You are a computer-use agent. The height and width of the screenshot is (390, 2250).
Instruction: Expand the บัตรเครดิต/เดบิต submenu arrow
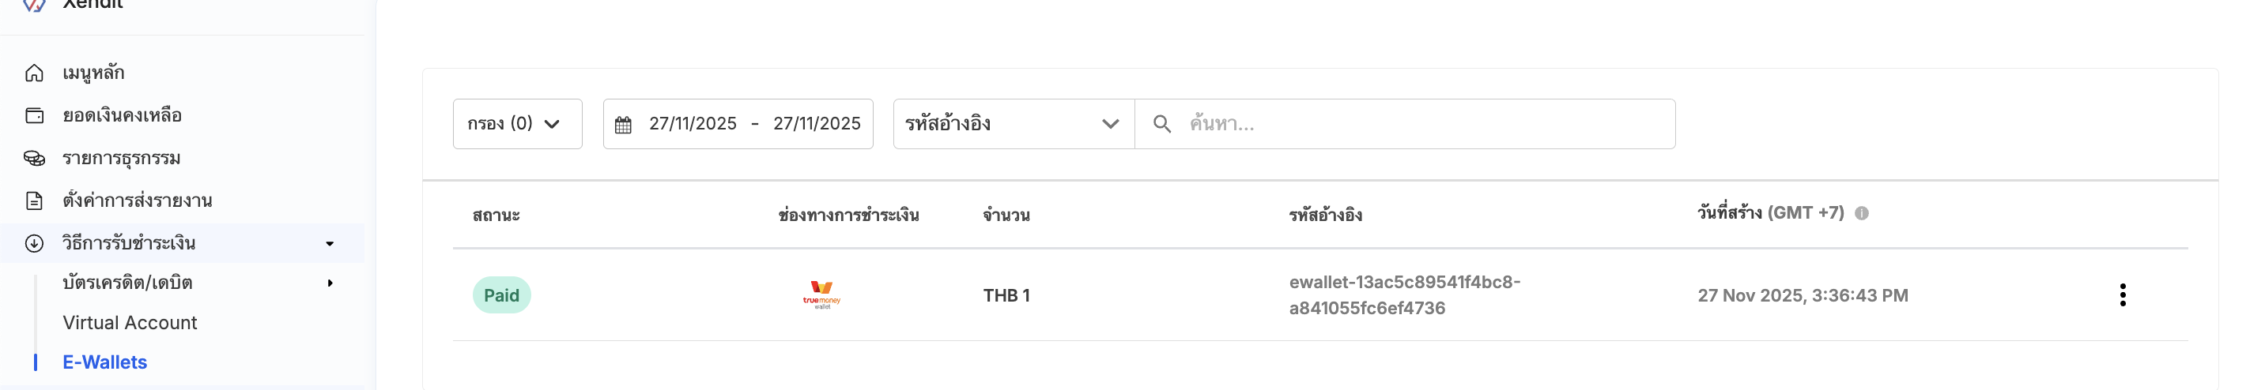[330, 283]
